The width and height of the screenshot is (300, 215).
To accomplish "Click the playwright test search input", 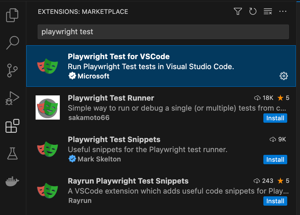I will [162, 32].
